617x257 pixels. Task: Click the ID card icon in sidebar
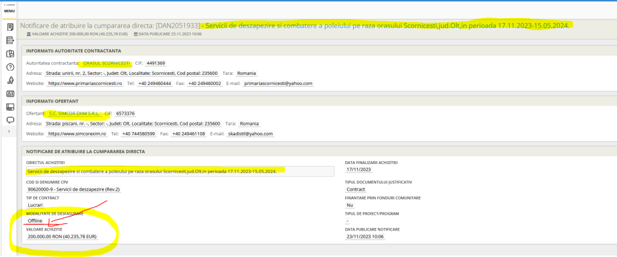[10, 94]
